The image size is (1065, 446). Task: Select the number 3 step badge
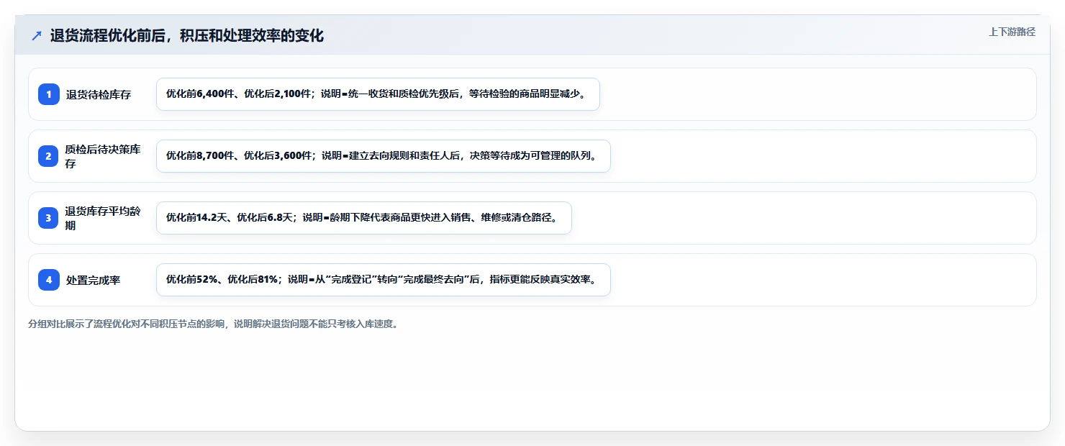point(49,218)
